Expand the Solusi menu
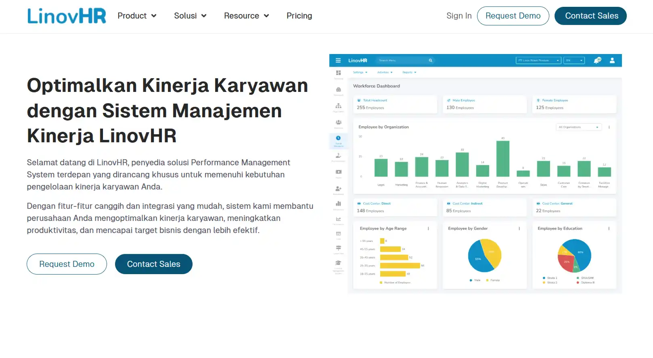 click(190, 16)
